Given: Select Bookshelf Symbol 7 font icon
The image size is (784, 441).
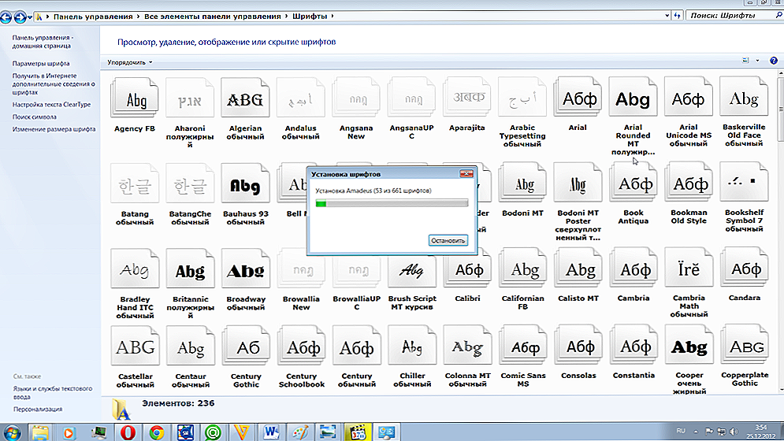Looking at the screenshot, I should (x=745, y=183).
